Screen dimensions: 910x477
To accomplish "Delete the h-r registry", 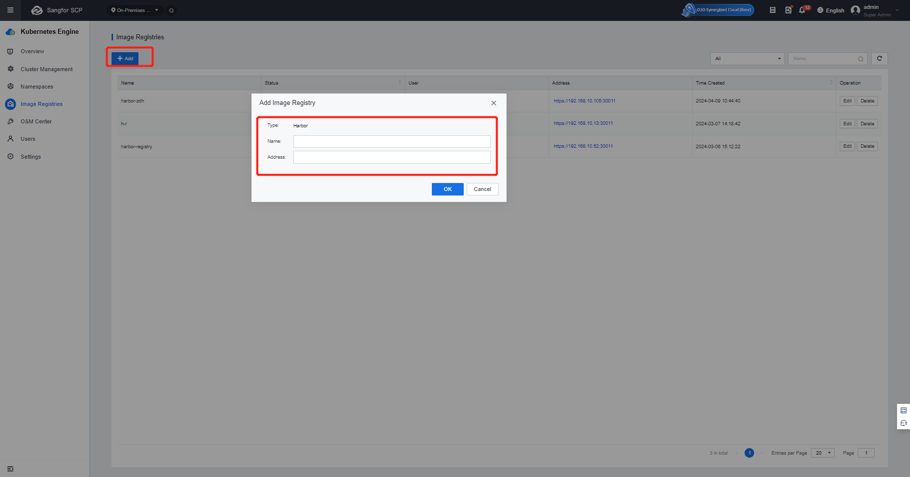I will (867, 124).
